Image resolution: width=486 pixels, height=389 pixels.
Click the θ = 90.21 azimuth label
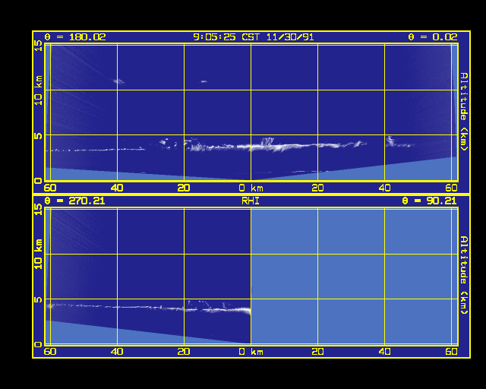[430, 201]
